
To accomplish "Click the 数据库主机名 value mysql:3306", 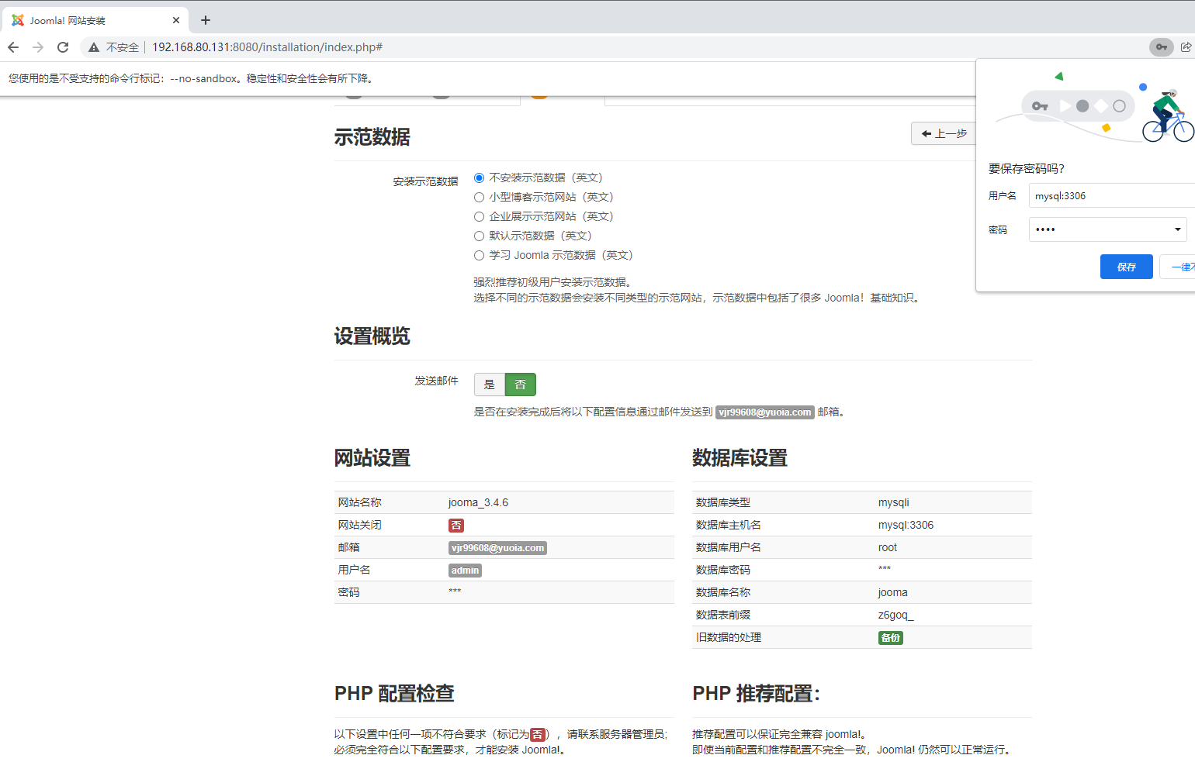I will [x=906, y=525].
